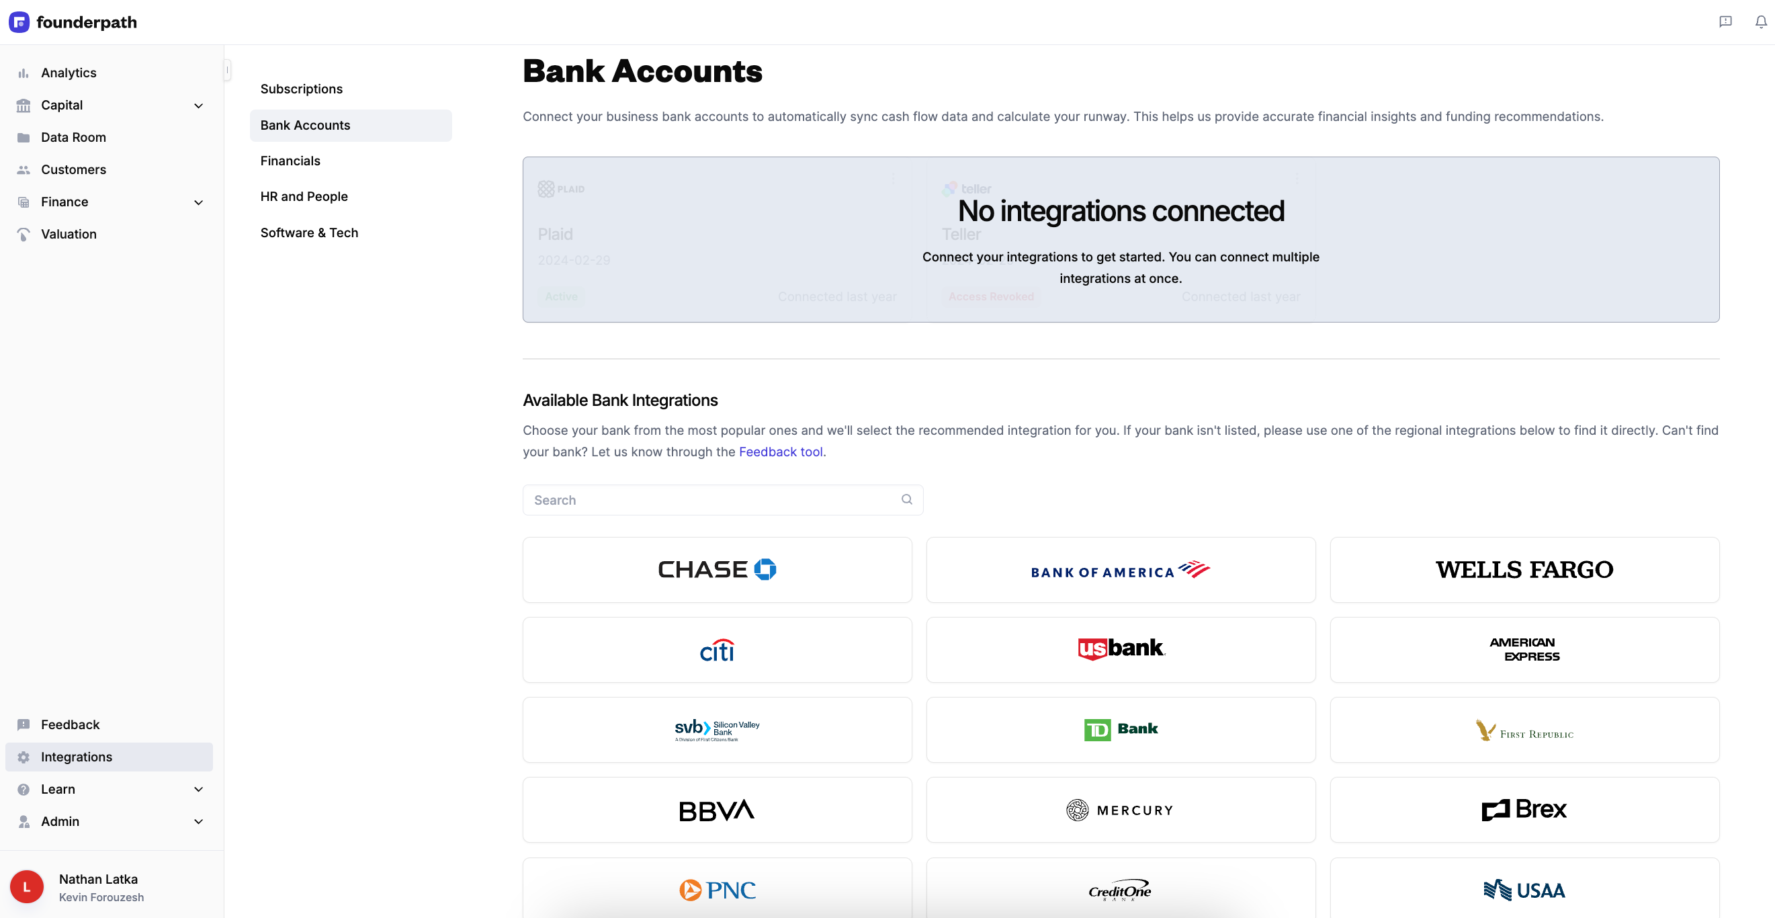
Task: Click the notification bell icon
Action: point(1760,22)
